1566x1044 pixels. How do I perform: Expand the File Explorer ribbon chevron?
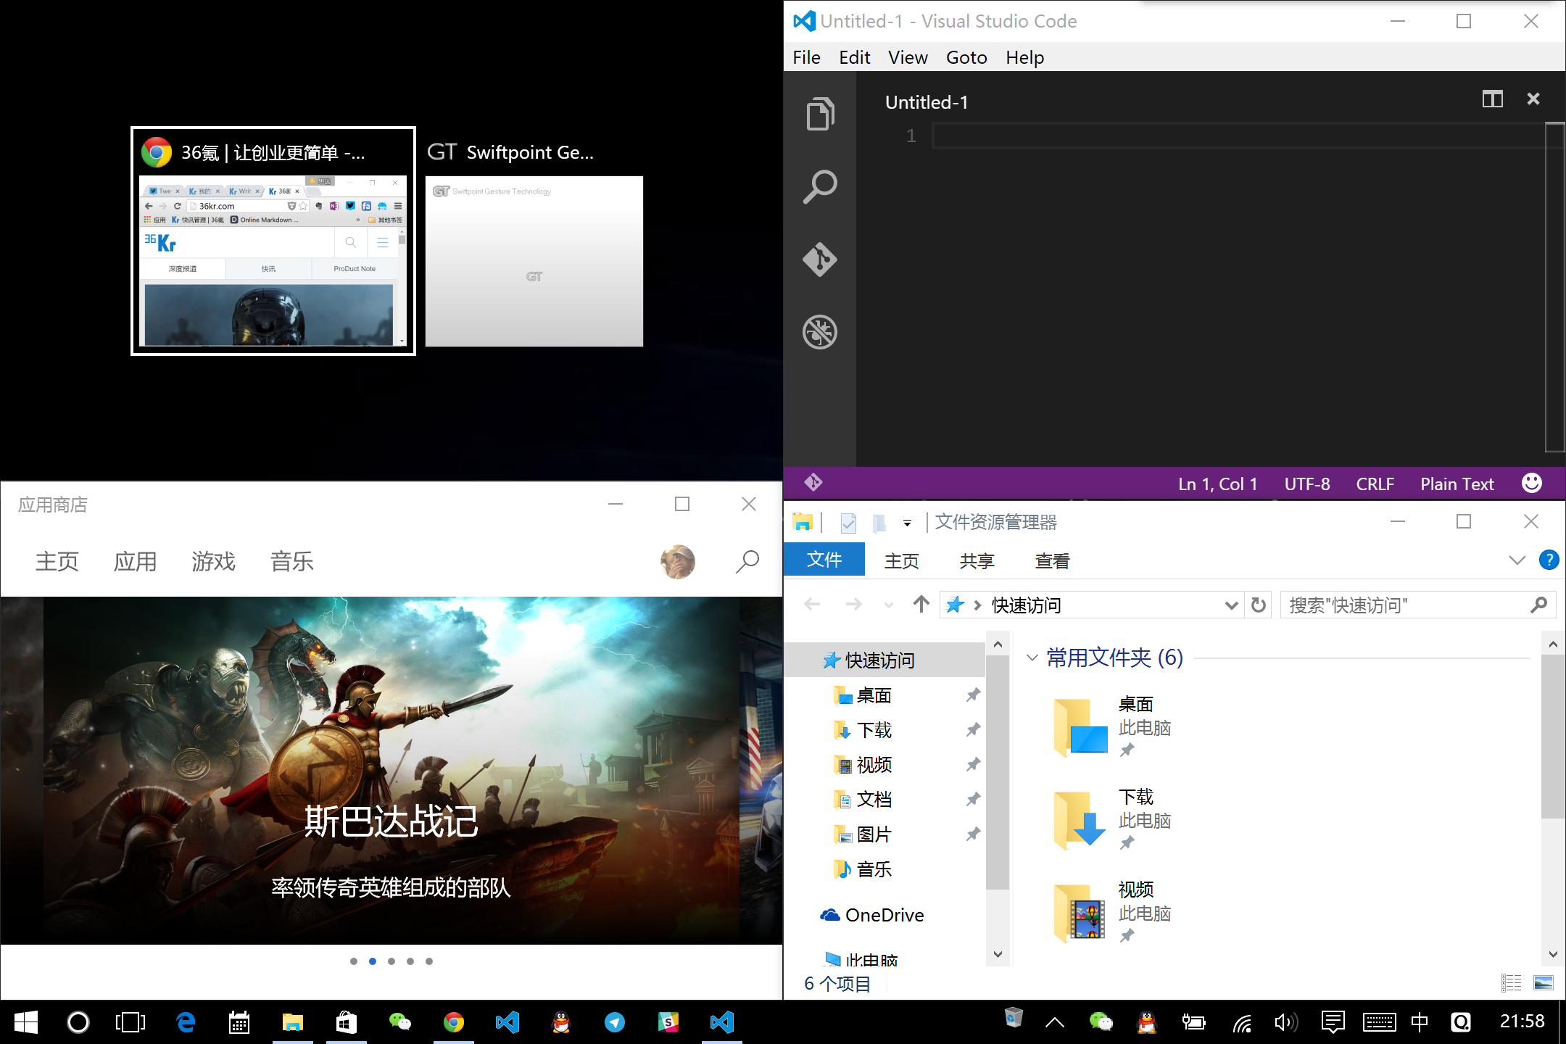[x=1517, y=560]
